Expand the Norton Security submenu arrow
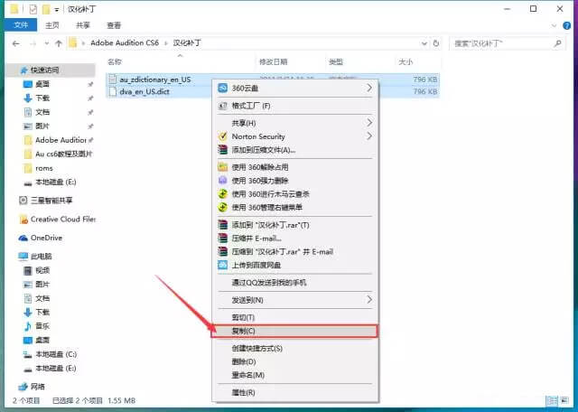 (x=369, y=136)
